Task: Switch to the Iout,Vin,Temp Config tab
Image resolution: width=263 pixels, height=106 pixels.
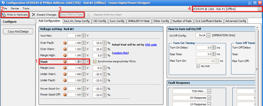Action: click(x=77, y=21)
